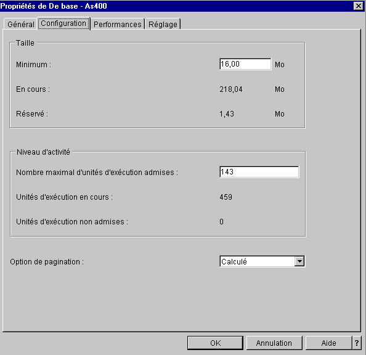The height and width of the screenshot is (355, 366).
Task: Close the Propriétés de De base dialog
Action: coord(358,6)
